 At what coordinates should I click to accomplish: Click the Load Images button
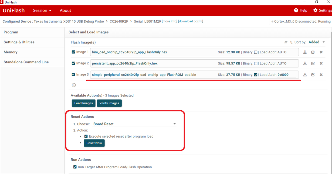(x=84, y=103)
